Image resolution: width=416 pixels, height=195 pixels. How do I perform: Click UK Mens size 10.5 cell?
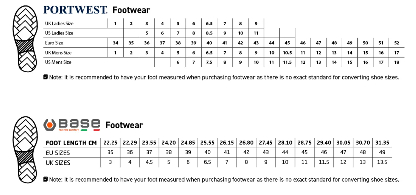(287, 53)
